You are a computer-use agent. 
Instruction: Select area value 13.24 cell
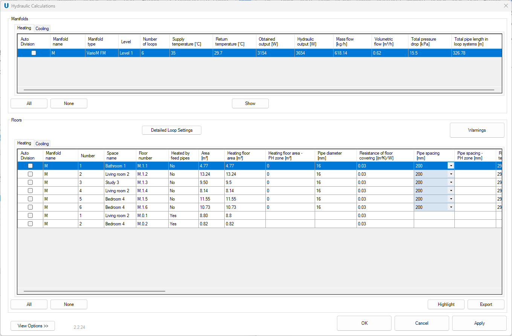(212, 174)
